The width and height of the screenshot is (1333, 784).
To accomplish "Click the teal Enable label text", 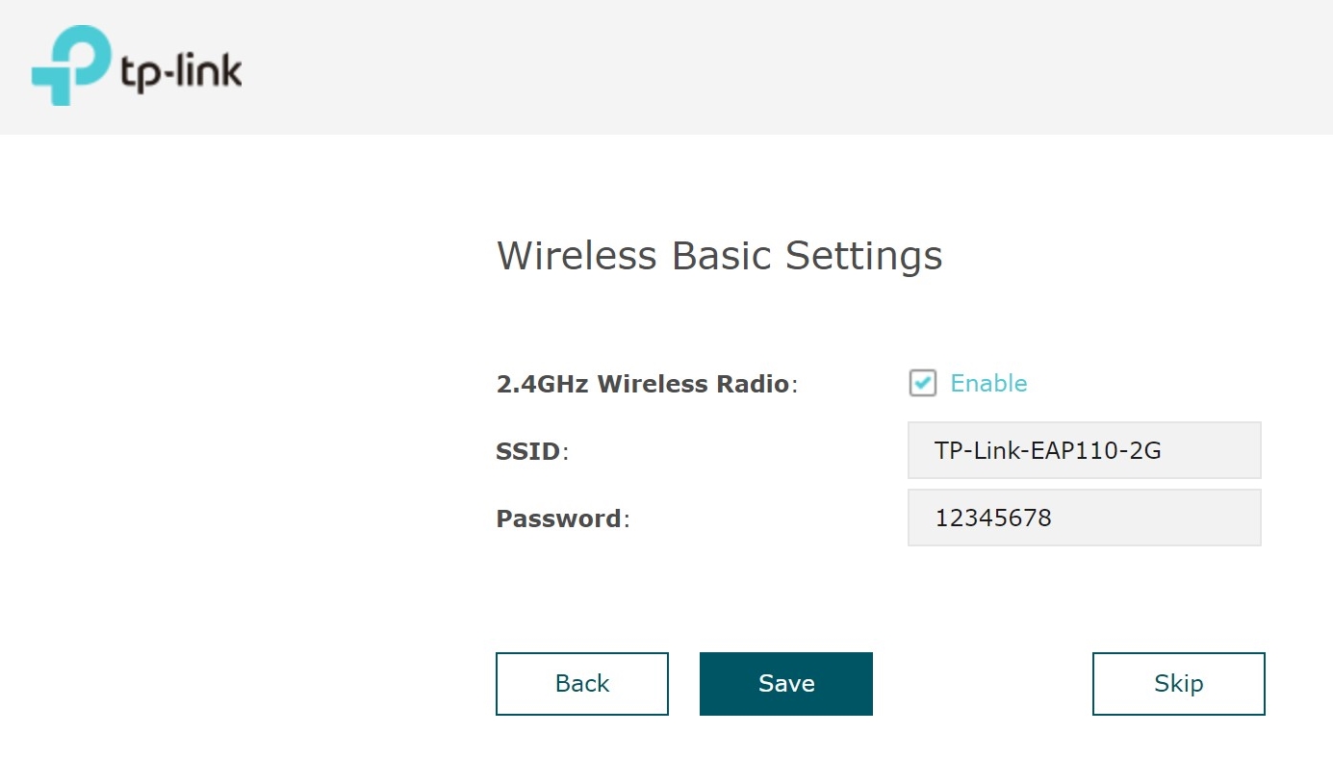I will 988,384.
